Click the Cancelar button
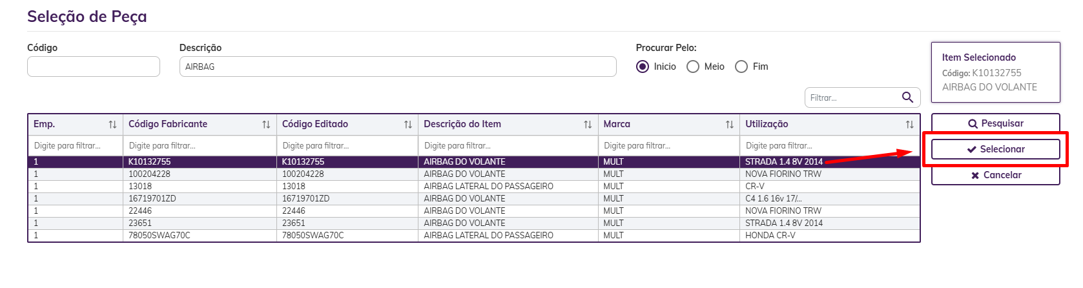Viewport: 1083px width, 288px height. coord(995,175)
